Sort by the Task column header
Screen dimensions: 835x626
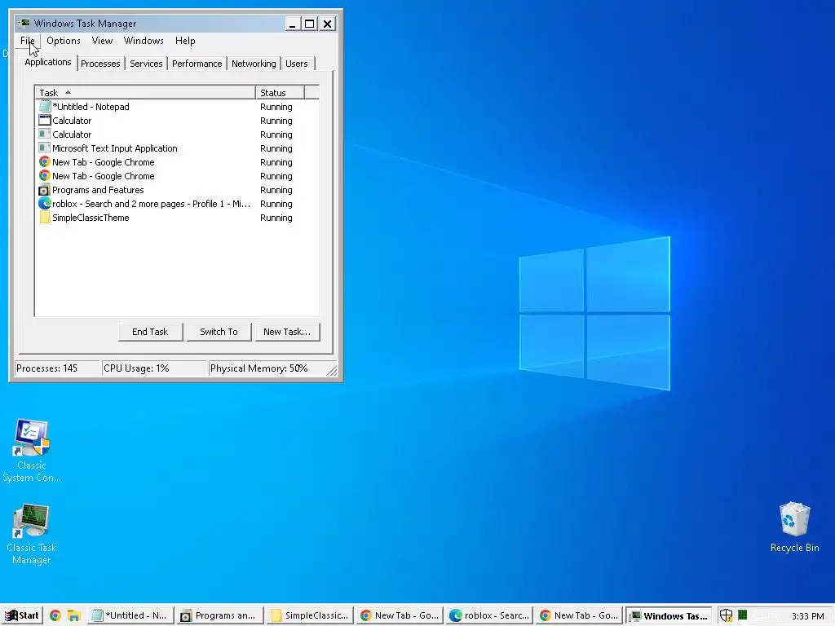point(145,93)
